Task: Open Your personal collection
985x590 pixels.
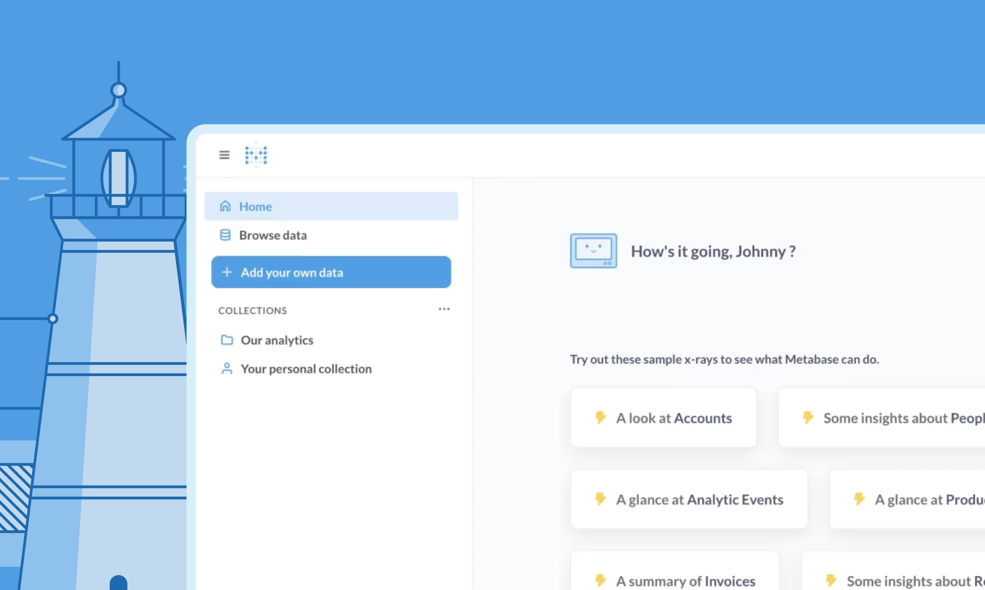Action: point(306,369)
